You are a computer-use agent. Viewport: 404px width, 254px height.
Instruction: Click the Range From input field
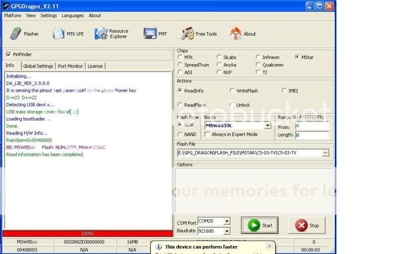point(312,126)
